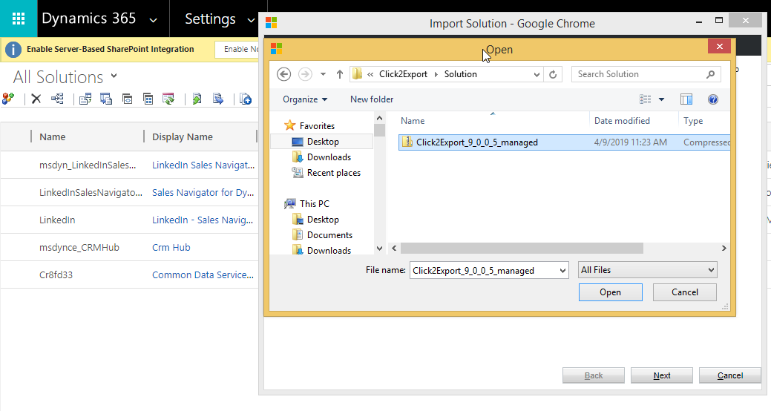771x411 pixels.
Task: Expand the Settings menu chevron
Action: [x=251, y=20]
